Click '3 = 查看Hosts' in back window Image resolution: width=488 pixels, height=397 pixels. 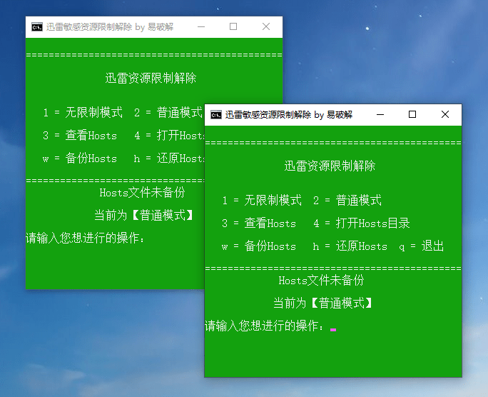pos(80,136)
